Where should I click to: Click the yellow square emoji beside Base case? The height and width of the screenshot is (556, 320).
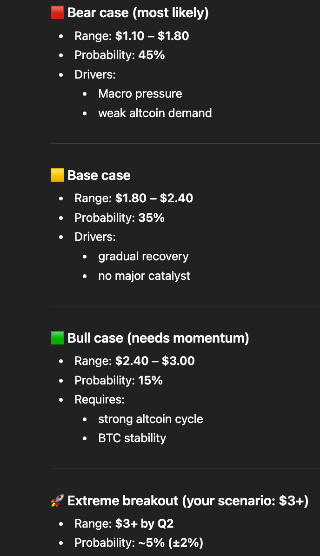(57, 175)
